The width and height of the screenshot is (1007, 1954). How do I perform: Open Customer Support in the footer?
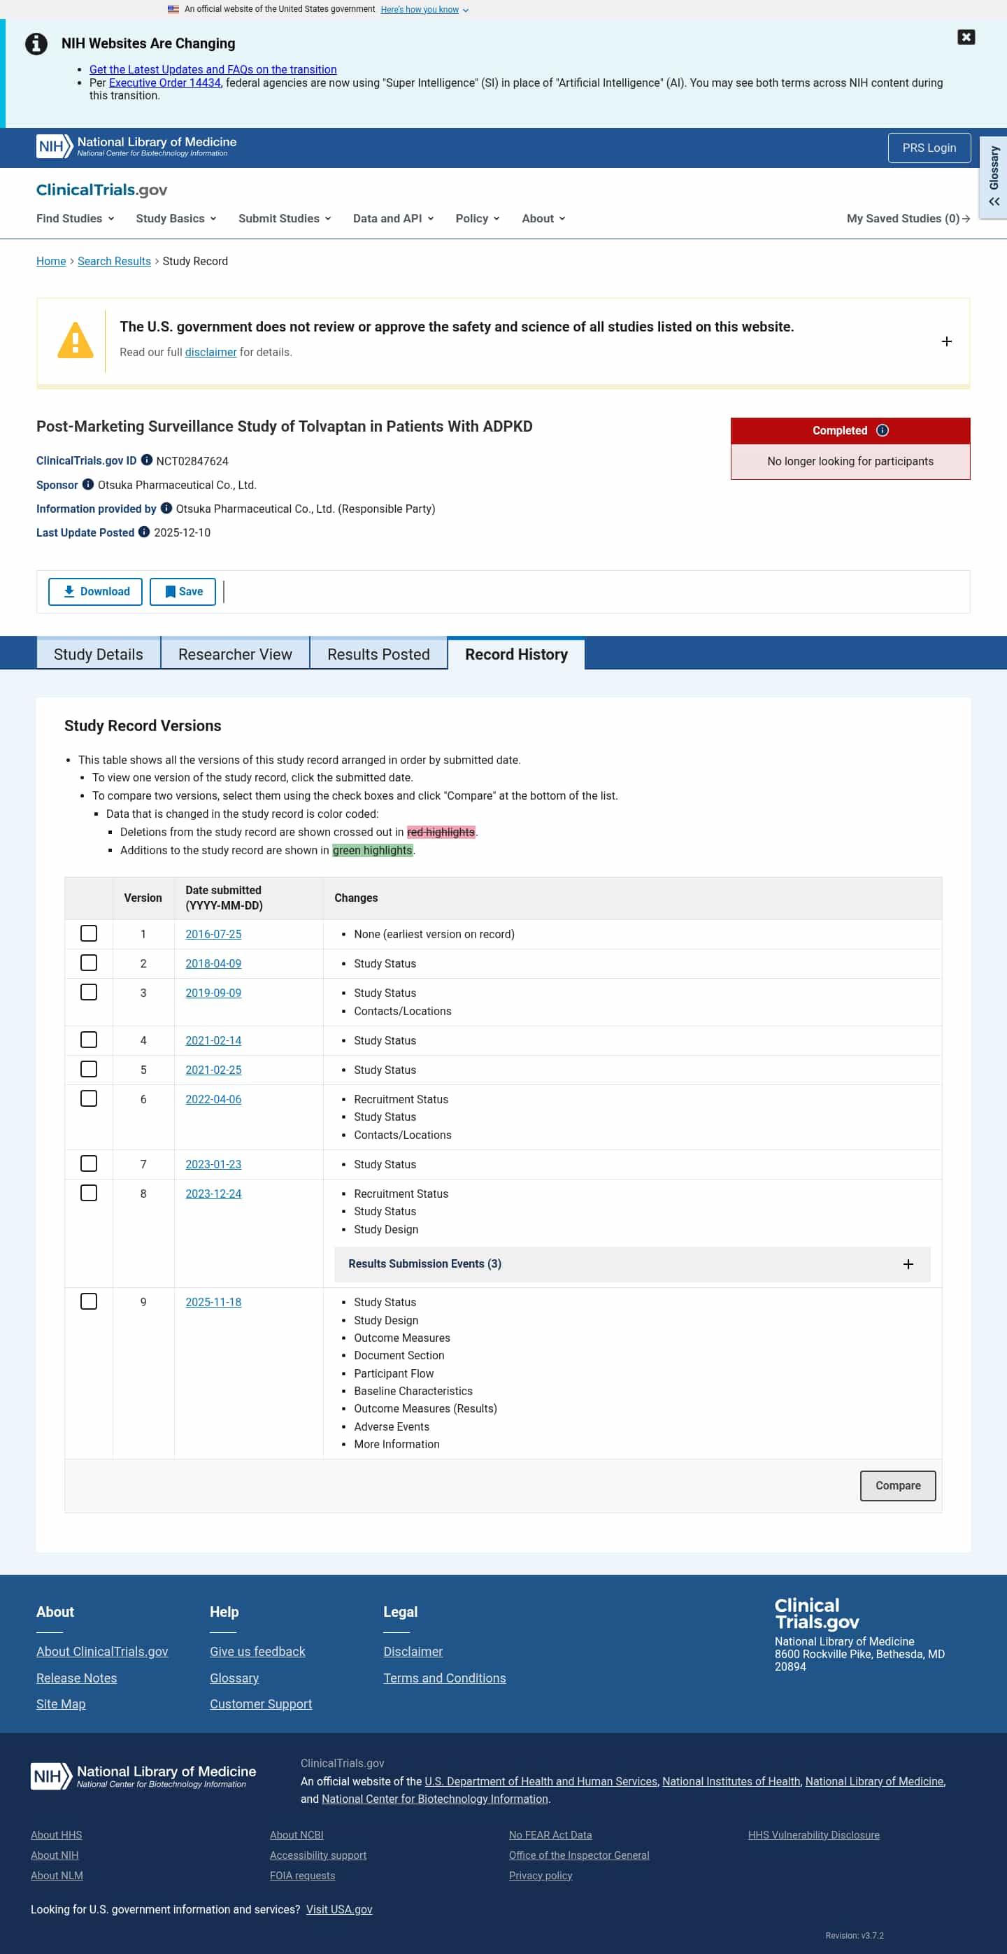click(261, 1704)
